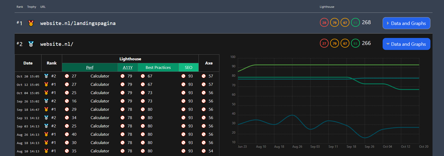The width and height of the screenshot is (444, 156).
Task: Click the total score 266
Action: [366, 43]
